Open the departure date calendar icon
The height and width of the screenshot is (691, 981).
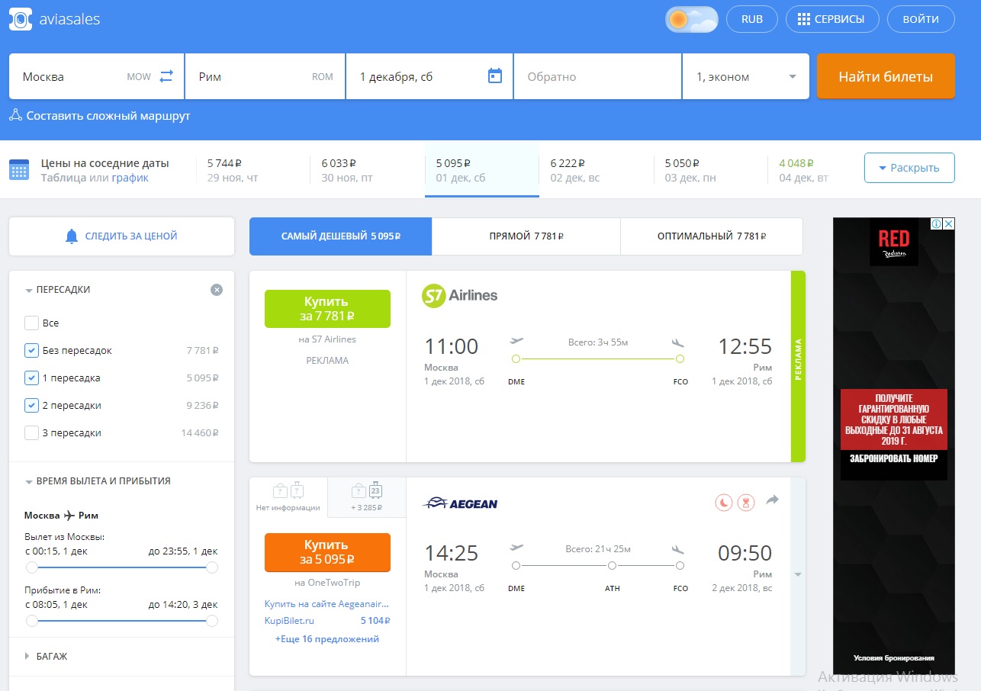pyautogui.click(x=495, y=76)
